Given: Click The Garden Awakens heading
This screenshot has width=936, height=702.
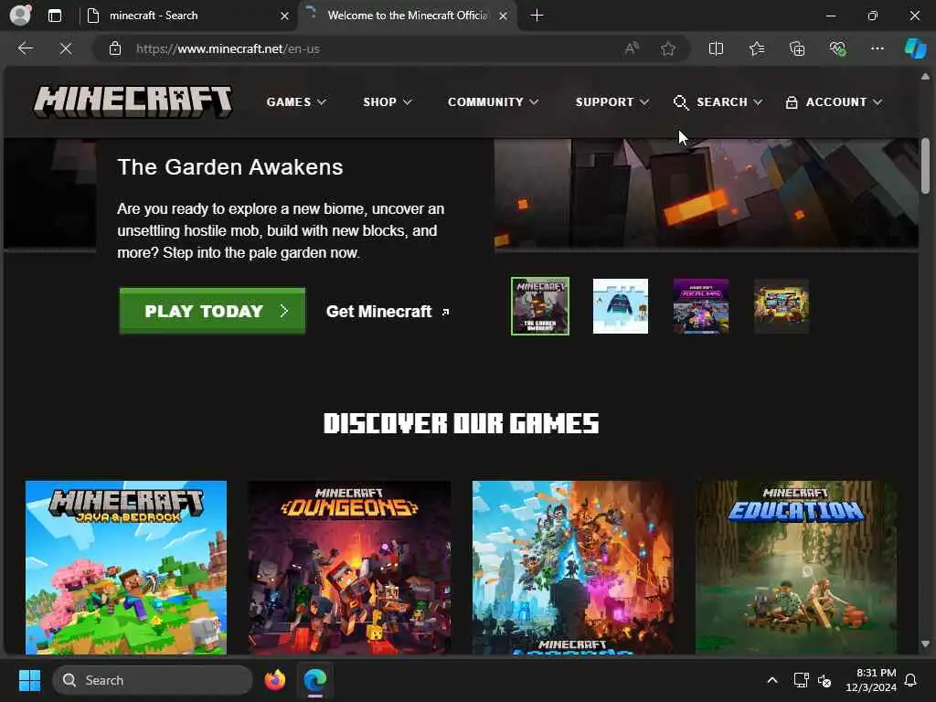Looking at the screenshot, I should (229, 166).
